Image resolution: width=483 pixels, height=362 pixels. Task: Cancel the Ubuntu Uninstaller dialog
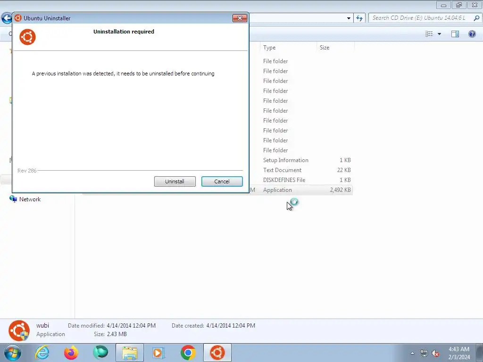click(222, 181)
